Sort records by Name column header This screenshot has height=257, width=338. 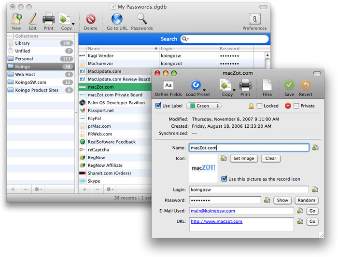pyautogui.click(x=123, y=48)
